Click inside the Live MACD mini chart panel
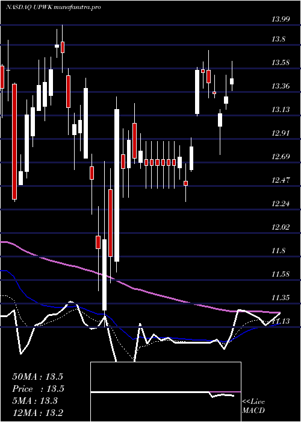 tap(166, 392)
